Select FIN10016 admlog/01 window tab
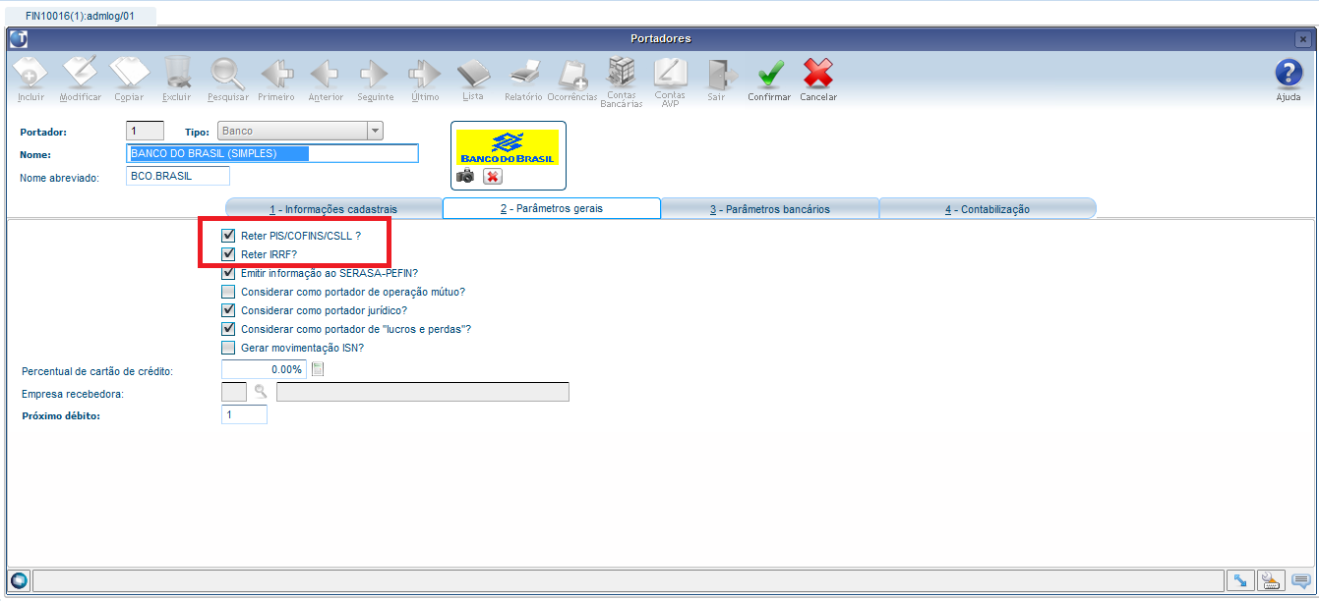The image size is (1319, 601). point(80,16)
